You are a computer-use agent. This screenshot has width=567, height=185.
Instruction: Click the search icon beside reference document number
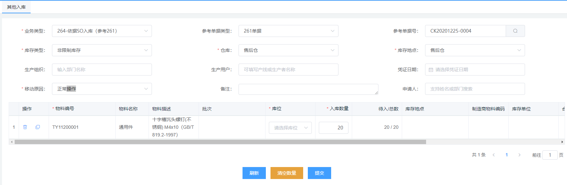(x=515, y=31)
